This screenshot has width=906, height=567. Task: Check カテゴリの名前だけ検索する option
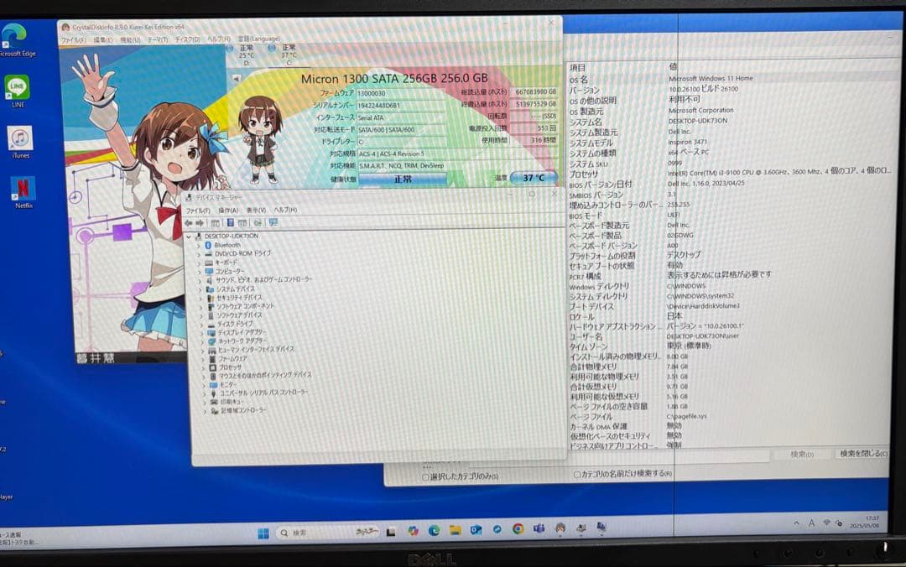pos(577,473)
